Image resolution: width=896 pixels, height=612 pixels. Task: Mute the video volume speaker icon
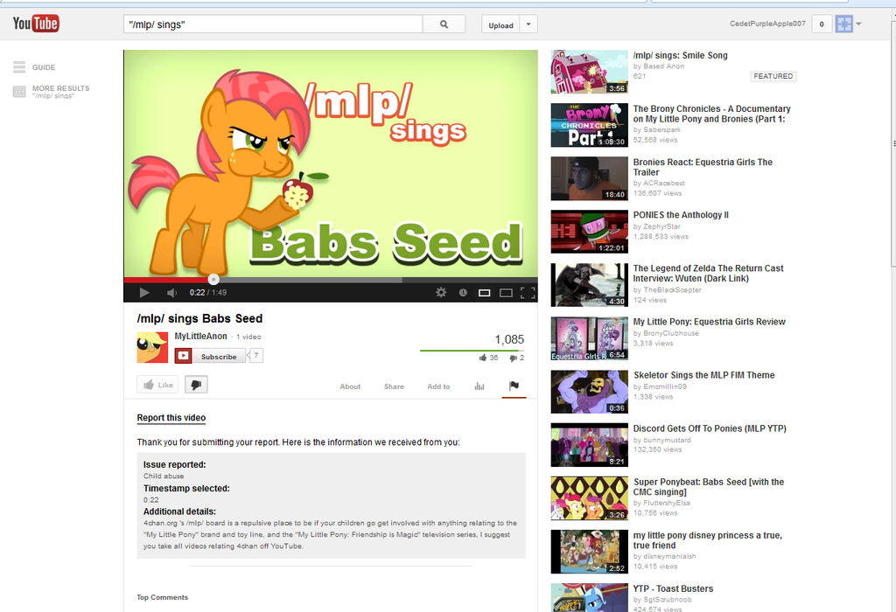click(171, 292)
